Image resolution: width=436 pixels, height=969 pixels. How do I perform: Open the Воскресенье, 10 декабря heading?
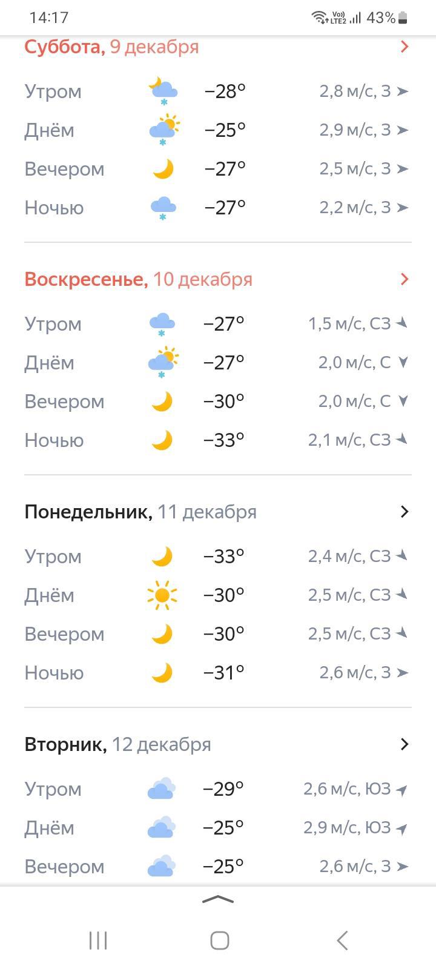[x=138, y=279]
